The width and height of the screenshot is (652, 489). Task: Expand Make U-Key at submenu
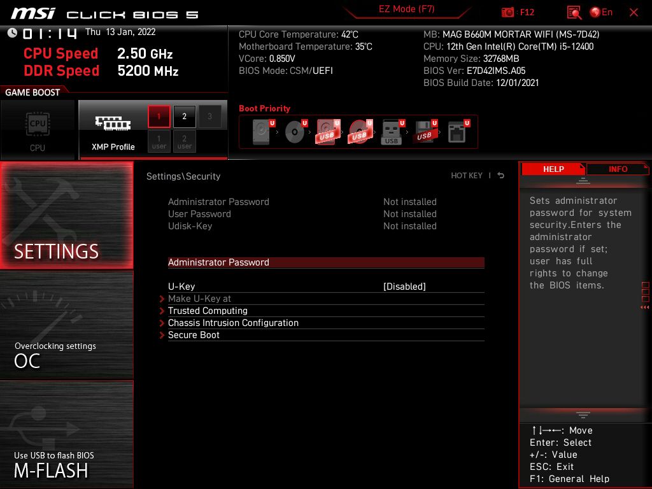pos(326,299)
